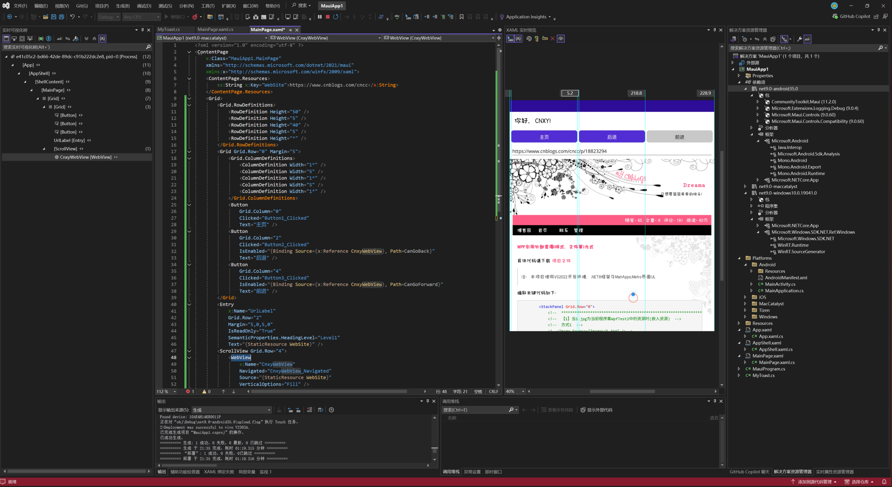Toggle the eye icon in XAML preview
This screenshot has width=892, height=487.
pyautogui.click(x=561, y=38)
